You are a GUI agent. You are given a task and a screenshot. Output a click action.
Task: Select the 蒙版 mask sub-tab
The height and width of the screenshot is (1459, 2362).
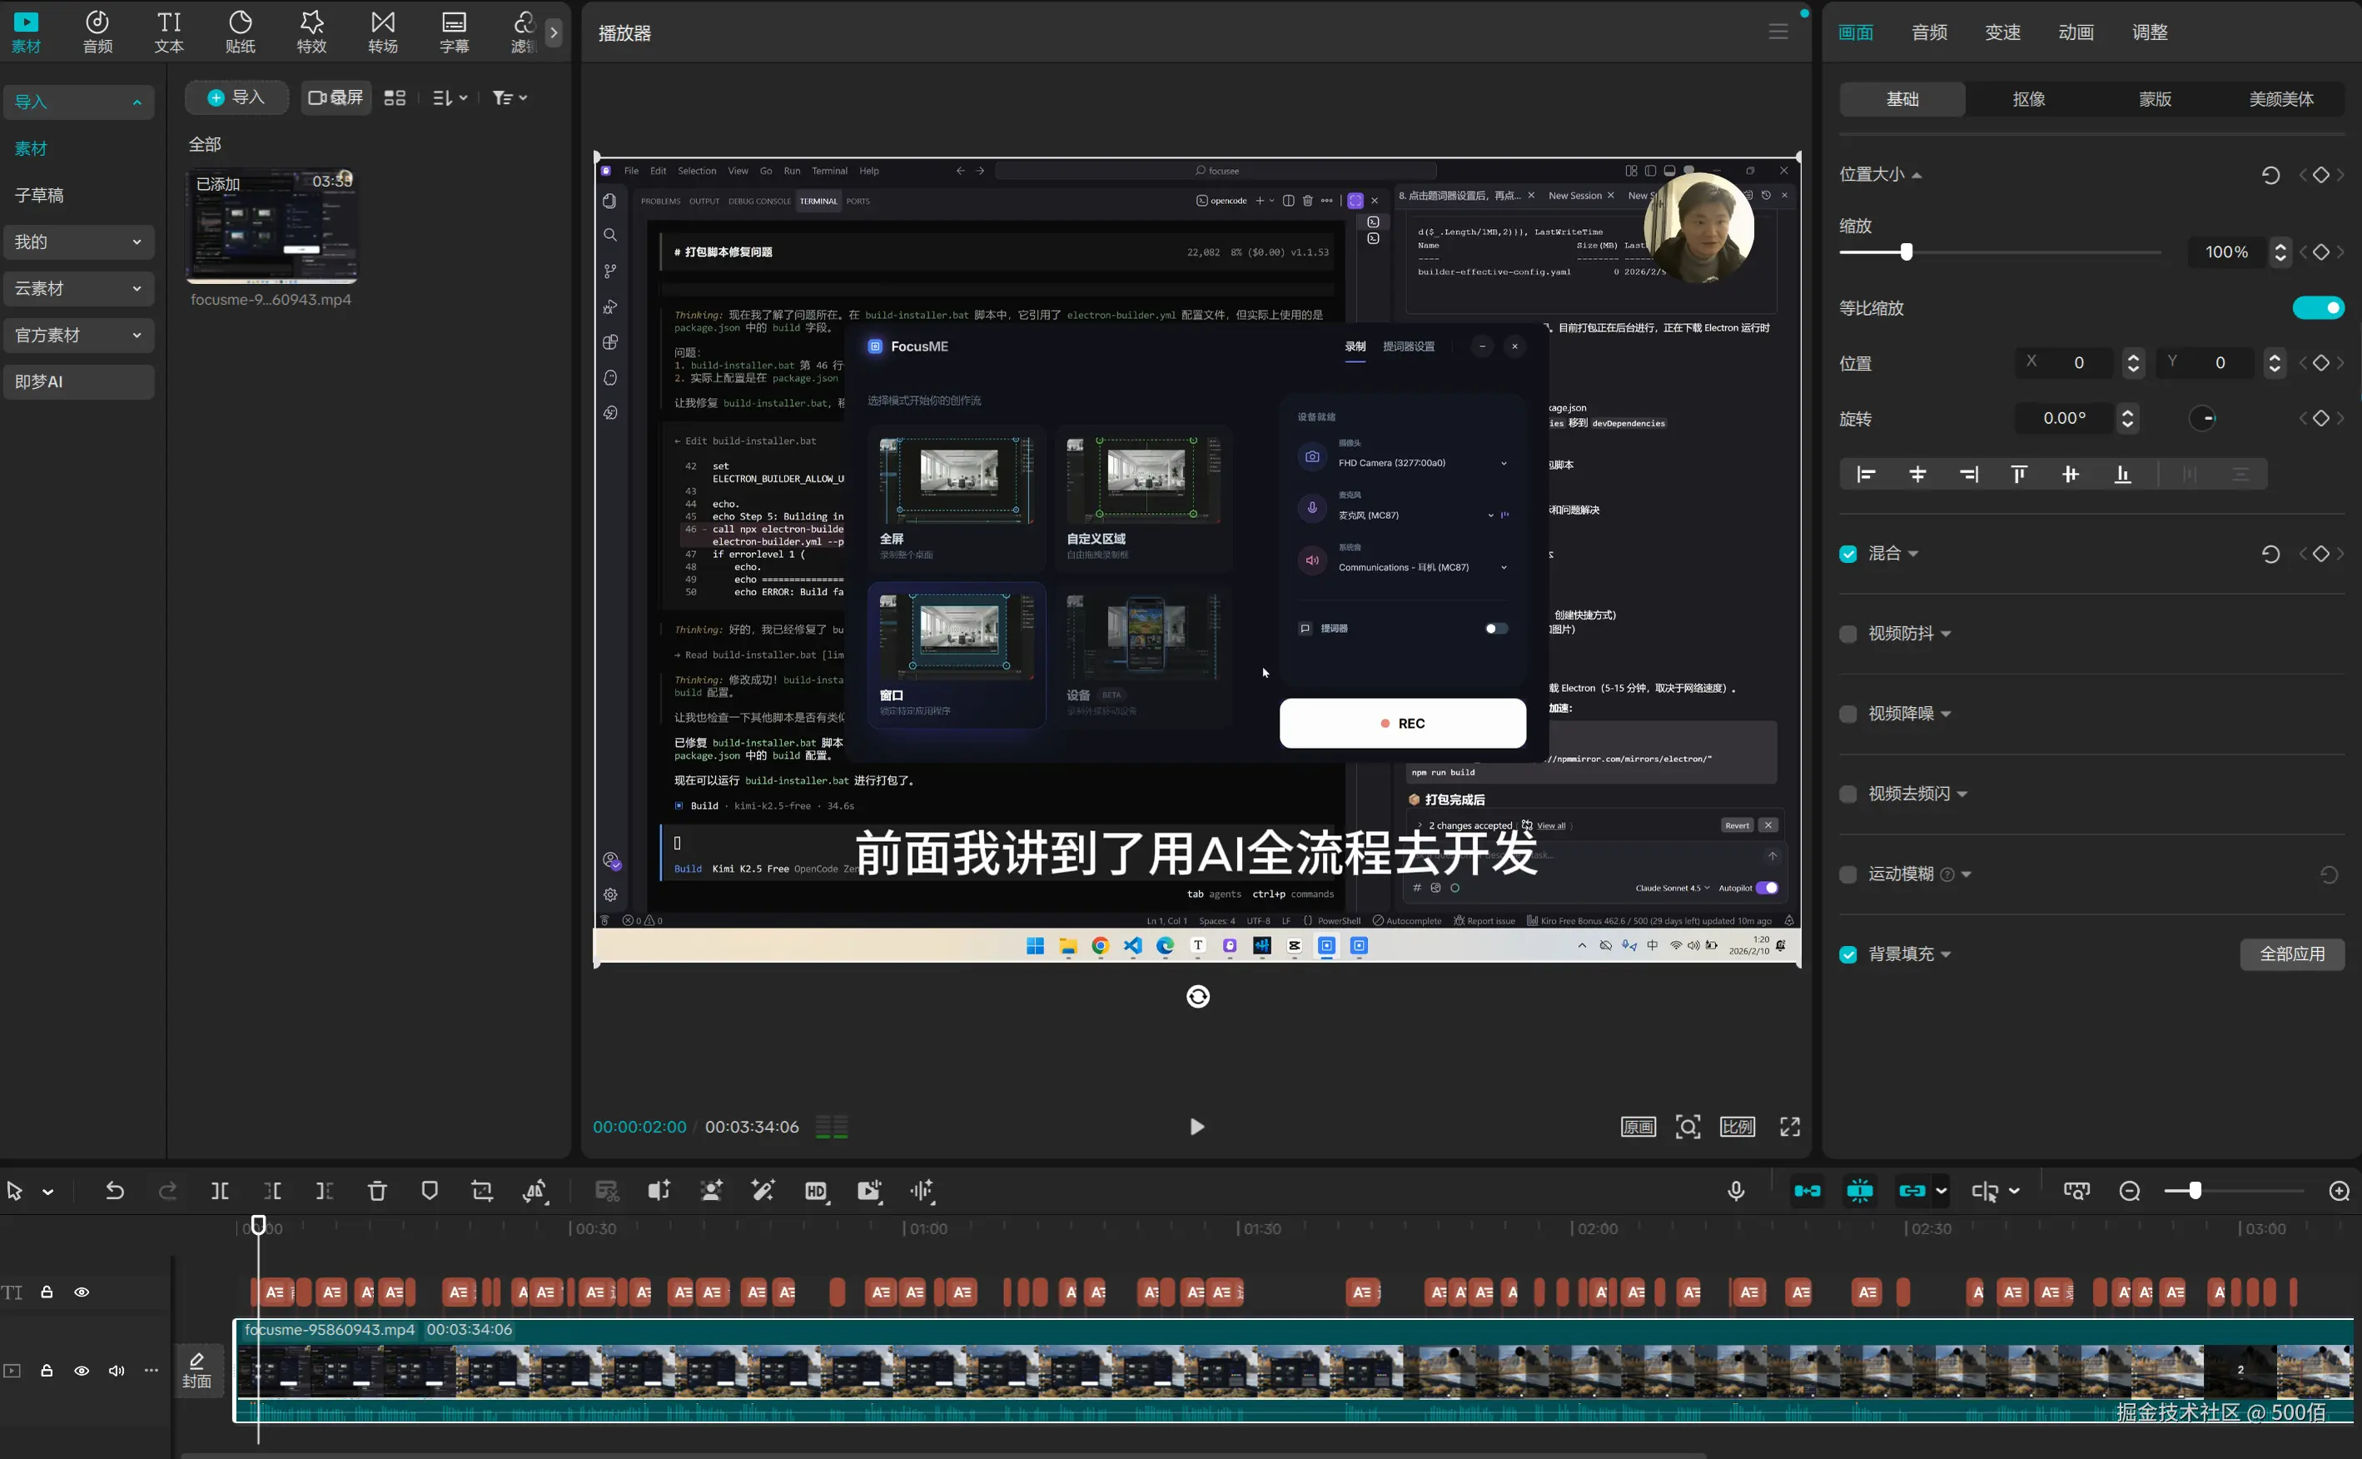pyautogui.click(x=2155, y=98)
